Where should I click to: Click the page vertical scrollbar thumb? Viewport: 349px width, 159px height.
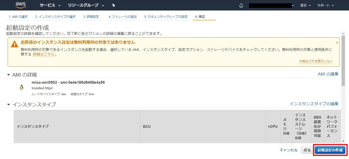pos(343,61)
